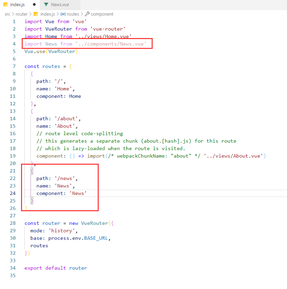
Task: Open the src breadcrumb folder dropdown
Action: [7, 14]
